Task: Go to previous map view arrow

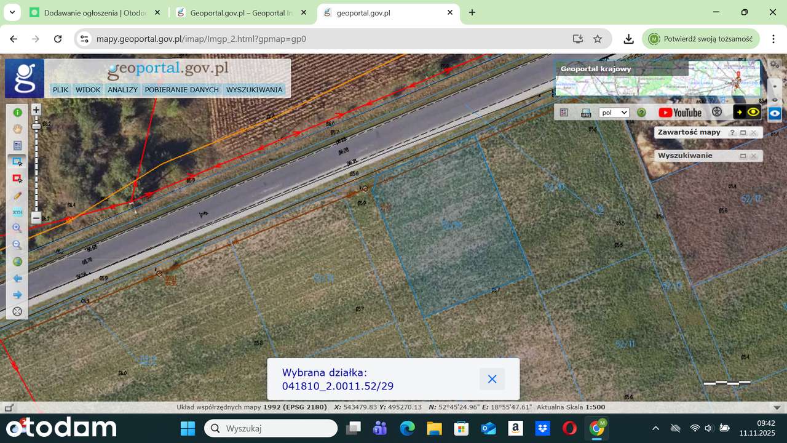Action: 17,278
